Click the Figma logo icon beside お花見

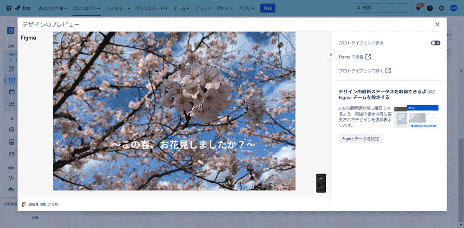24,204
